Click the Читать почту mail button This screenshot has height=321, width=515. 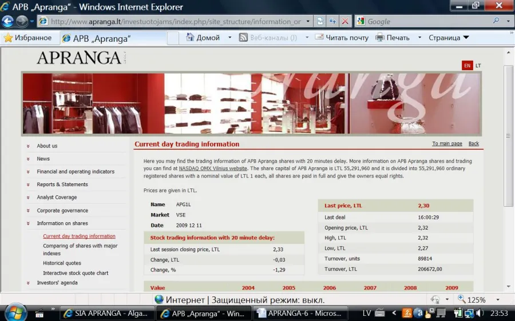[342, 37]
